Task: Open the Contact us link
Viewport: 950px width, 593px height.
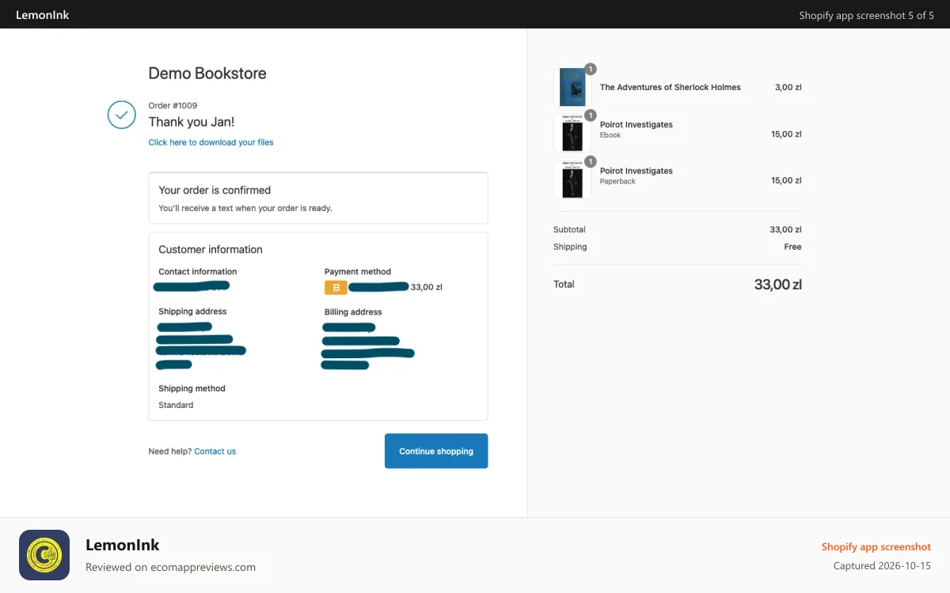Action: [x=215, y=451]
